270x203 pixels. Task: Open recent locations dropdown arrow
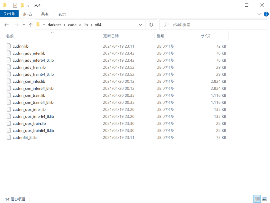[x=24, y=25]
